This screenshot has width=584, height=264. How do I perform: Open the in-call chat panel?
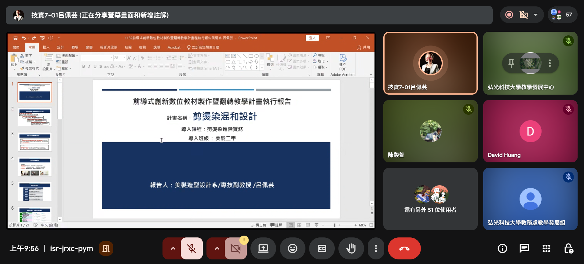524,248
